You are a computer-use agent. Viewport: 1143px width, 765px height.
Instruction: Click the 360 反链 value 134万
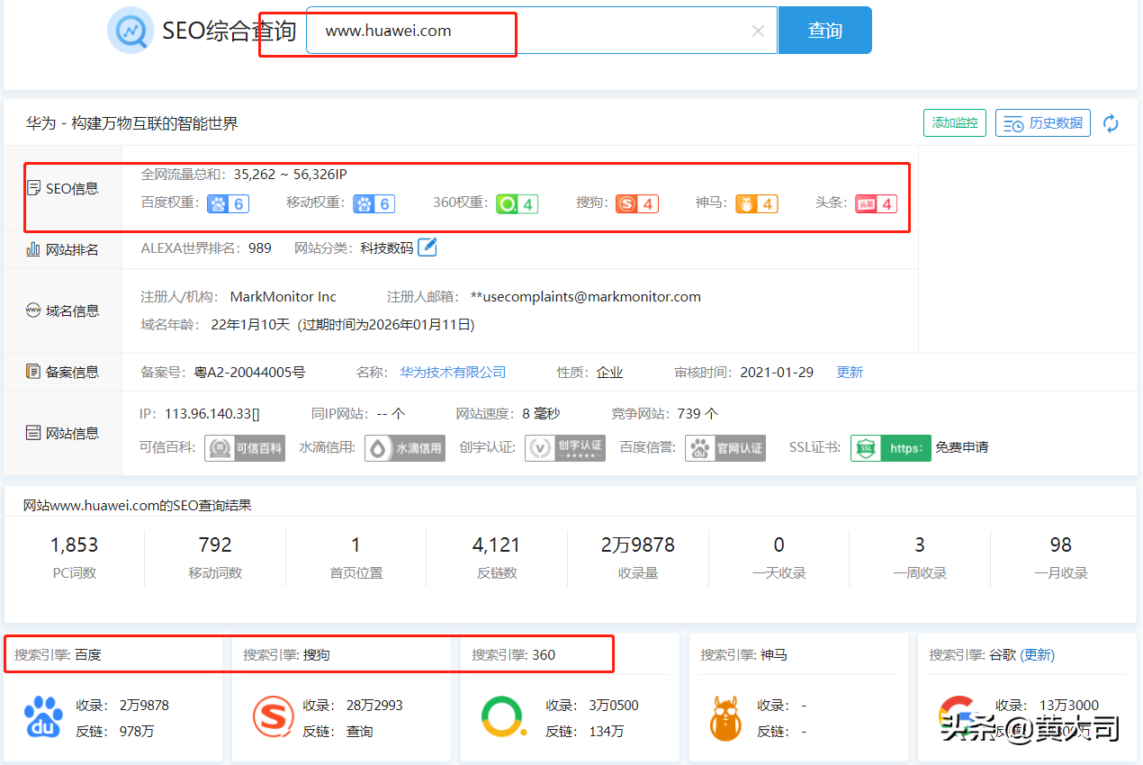point(607,732)
